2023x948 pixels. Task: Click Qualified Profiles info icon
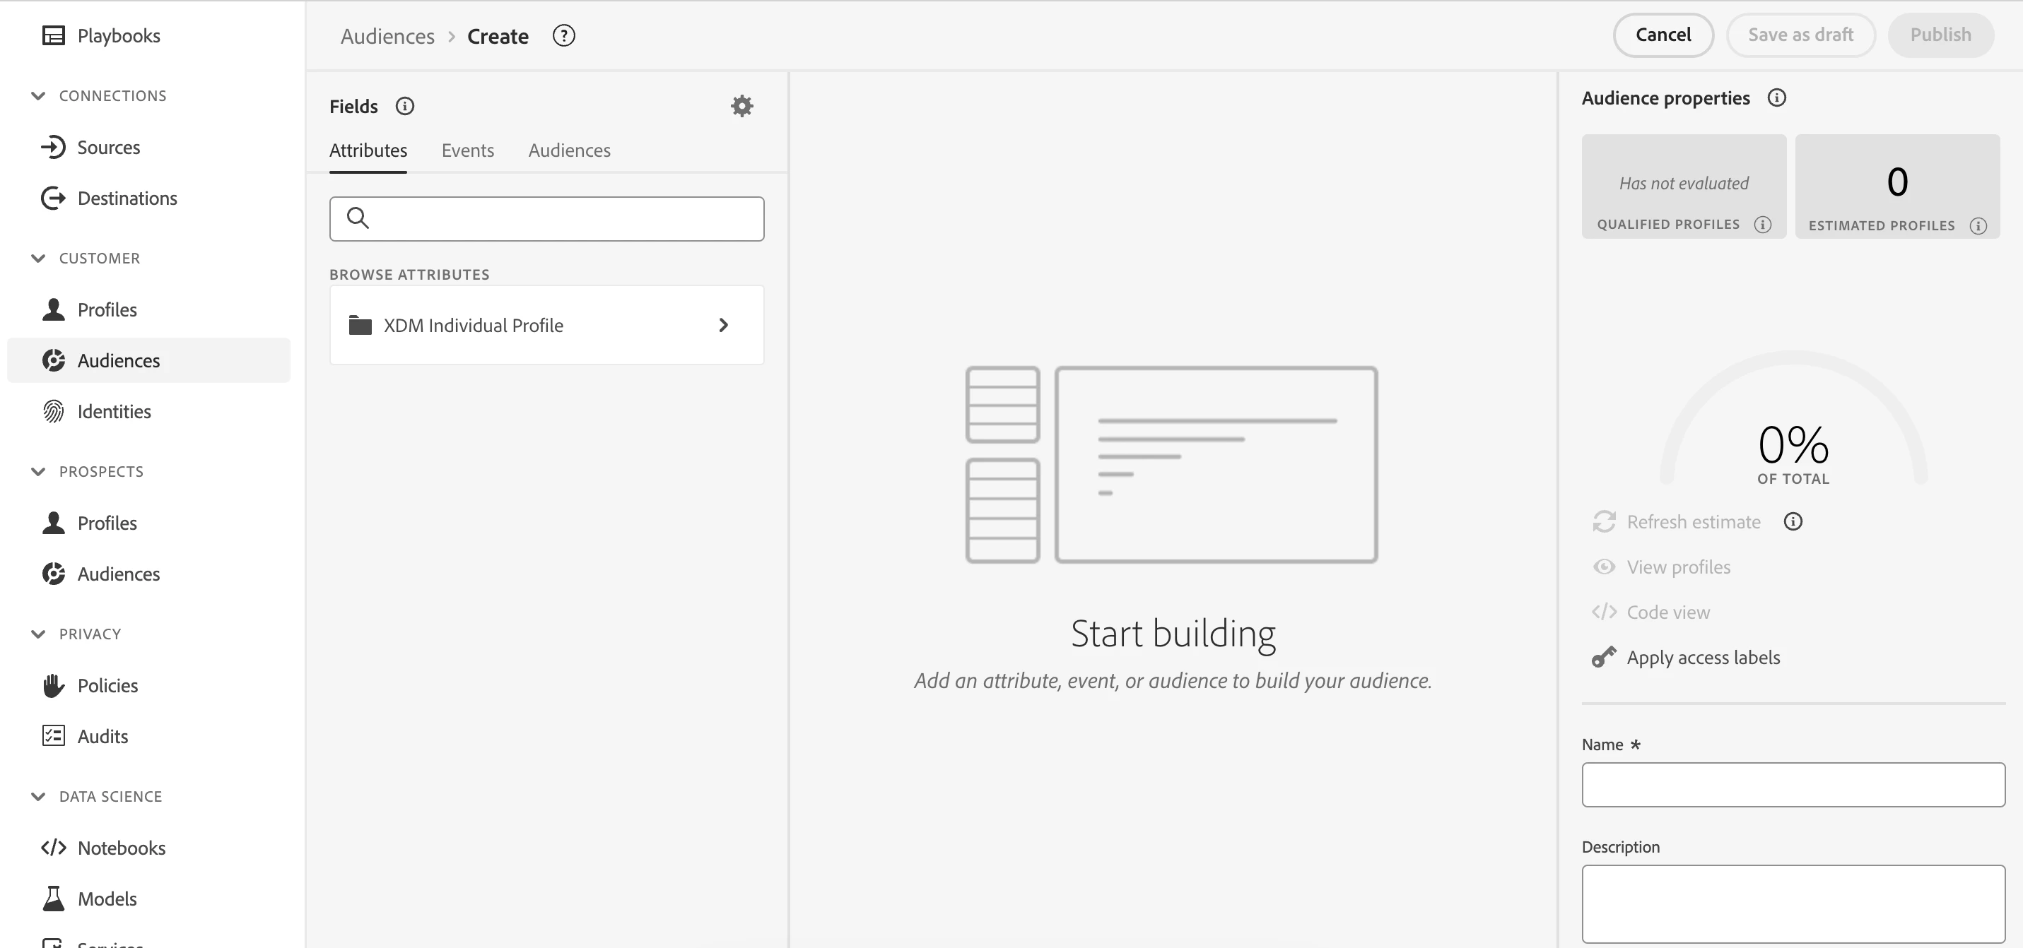click(1763, 225)
